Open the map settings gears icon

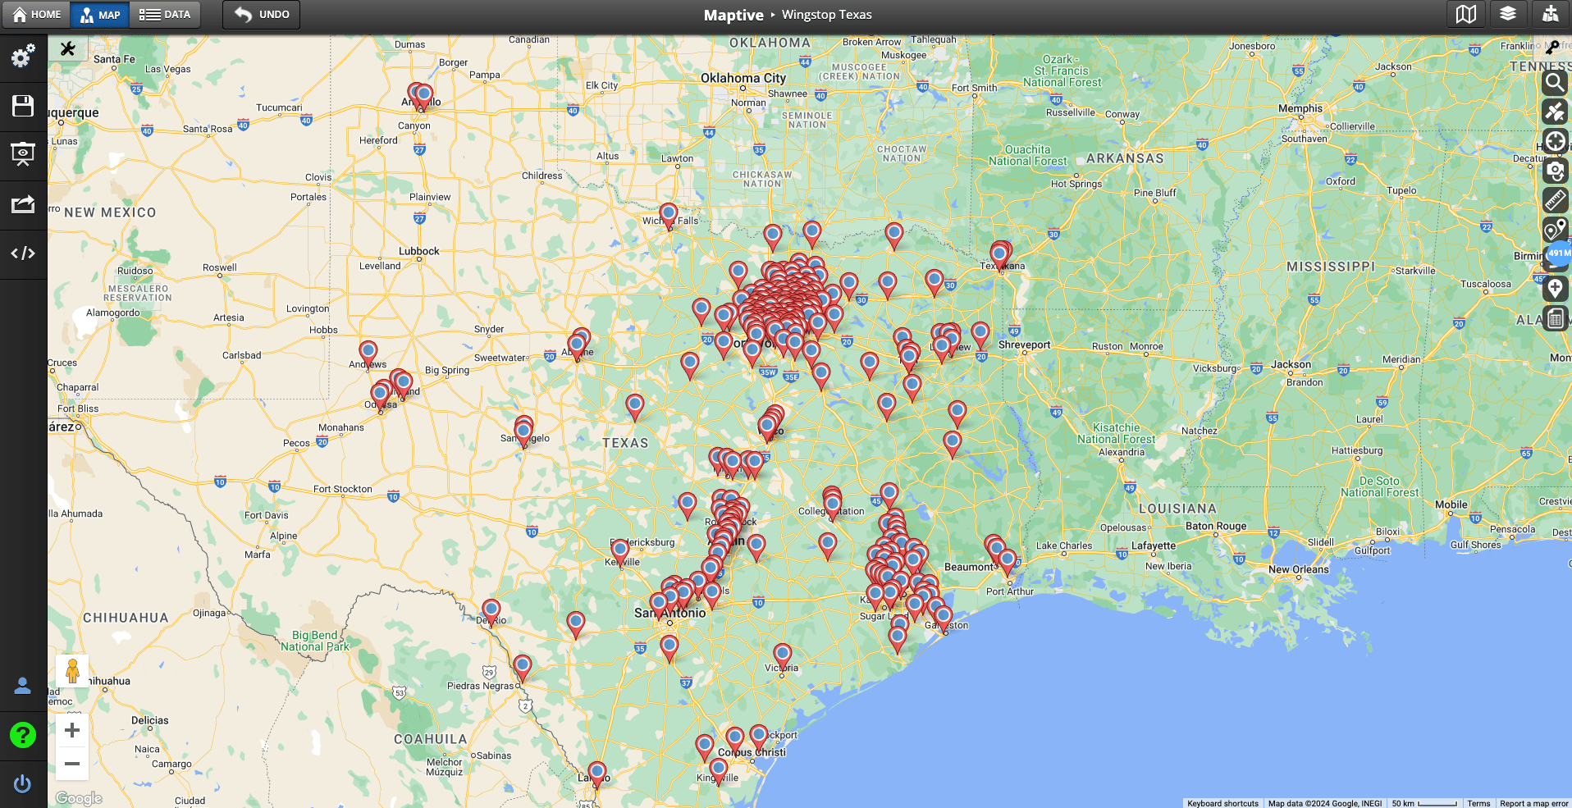23,56
